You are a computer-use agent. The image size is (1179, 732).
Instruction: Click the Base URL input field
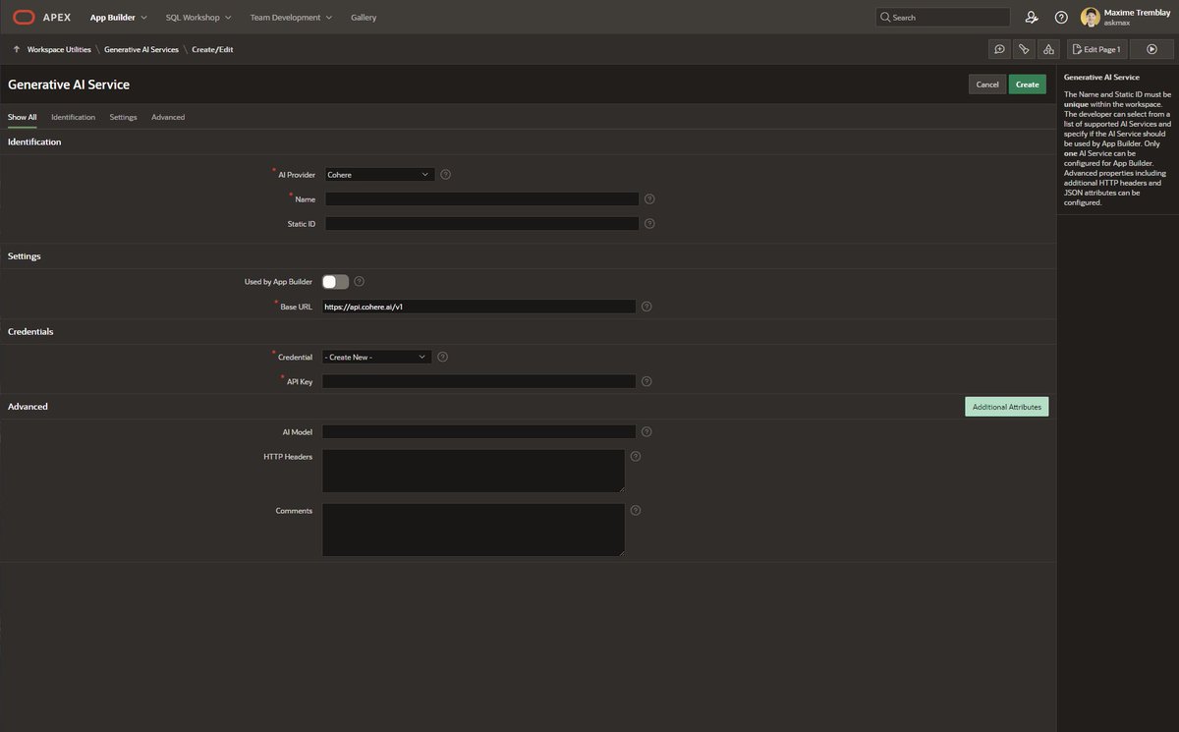click(x=478, y=307)
